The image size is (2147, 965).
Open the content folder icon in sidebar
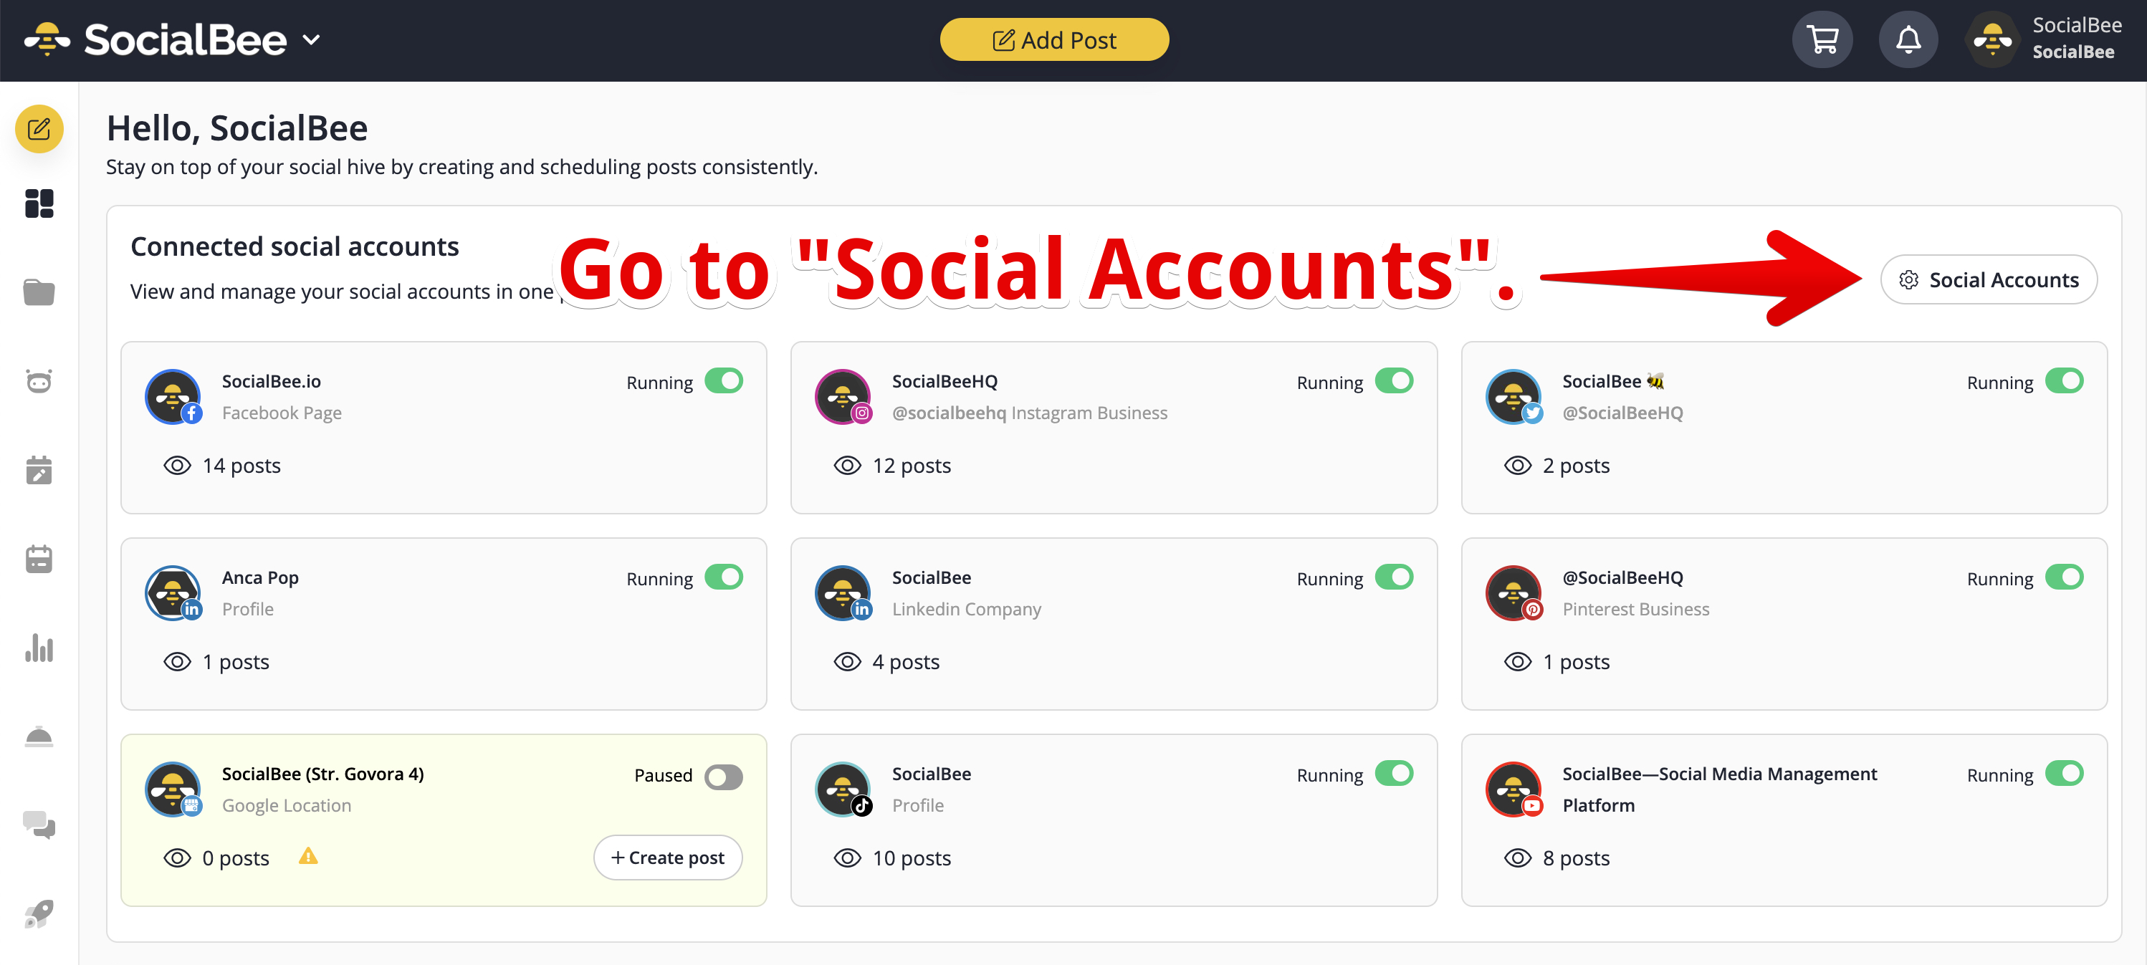pos(39,292)
